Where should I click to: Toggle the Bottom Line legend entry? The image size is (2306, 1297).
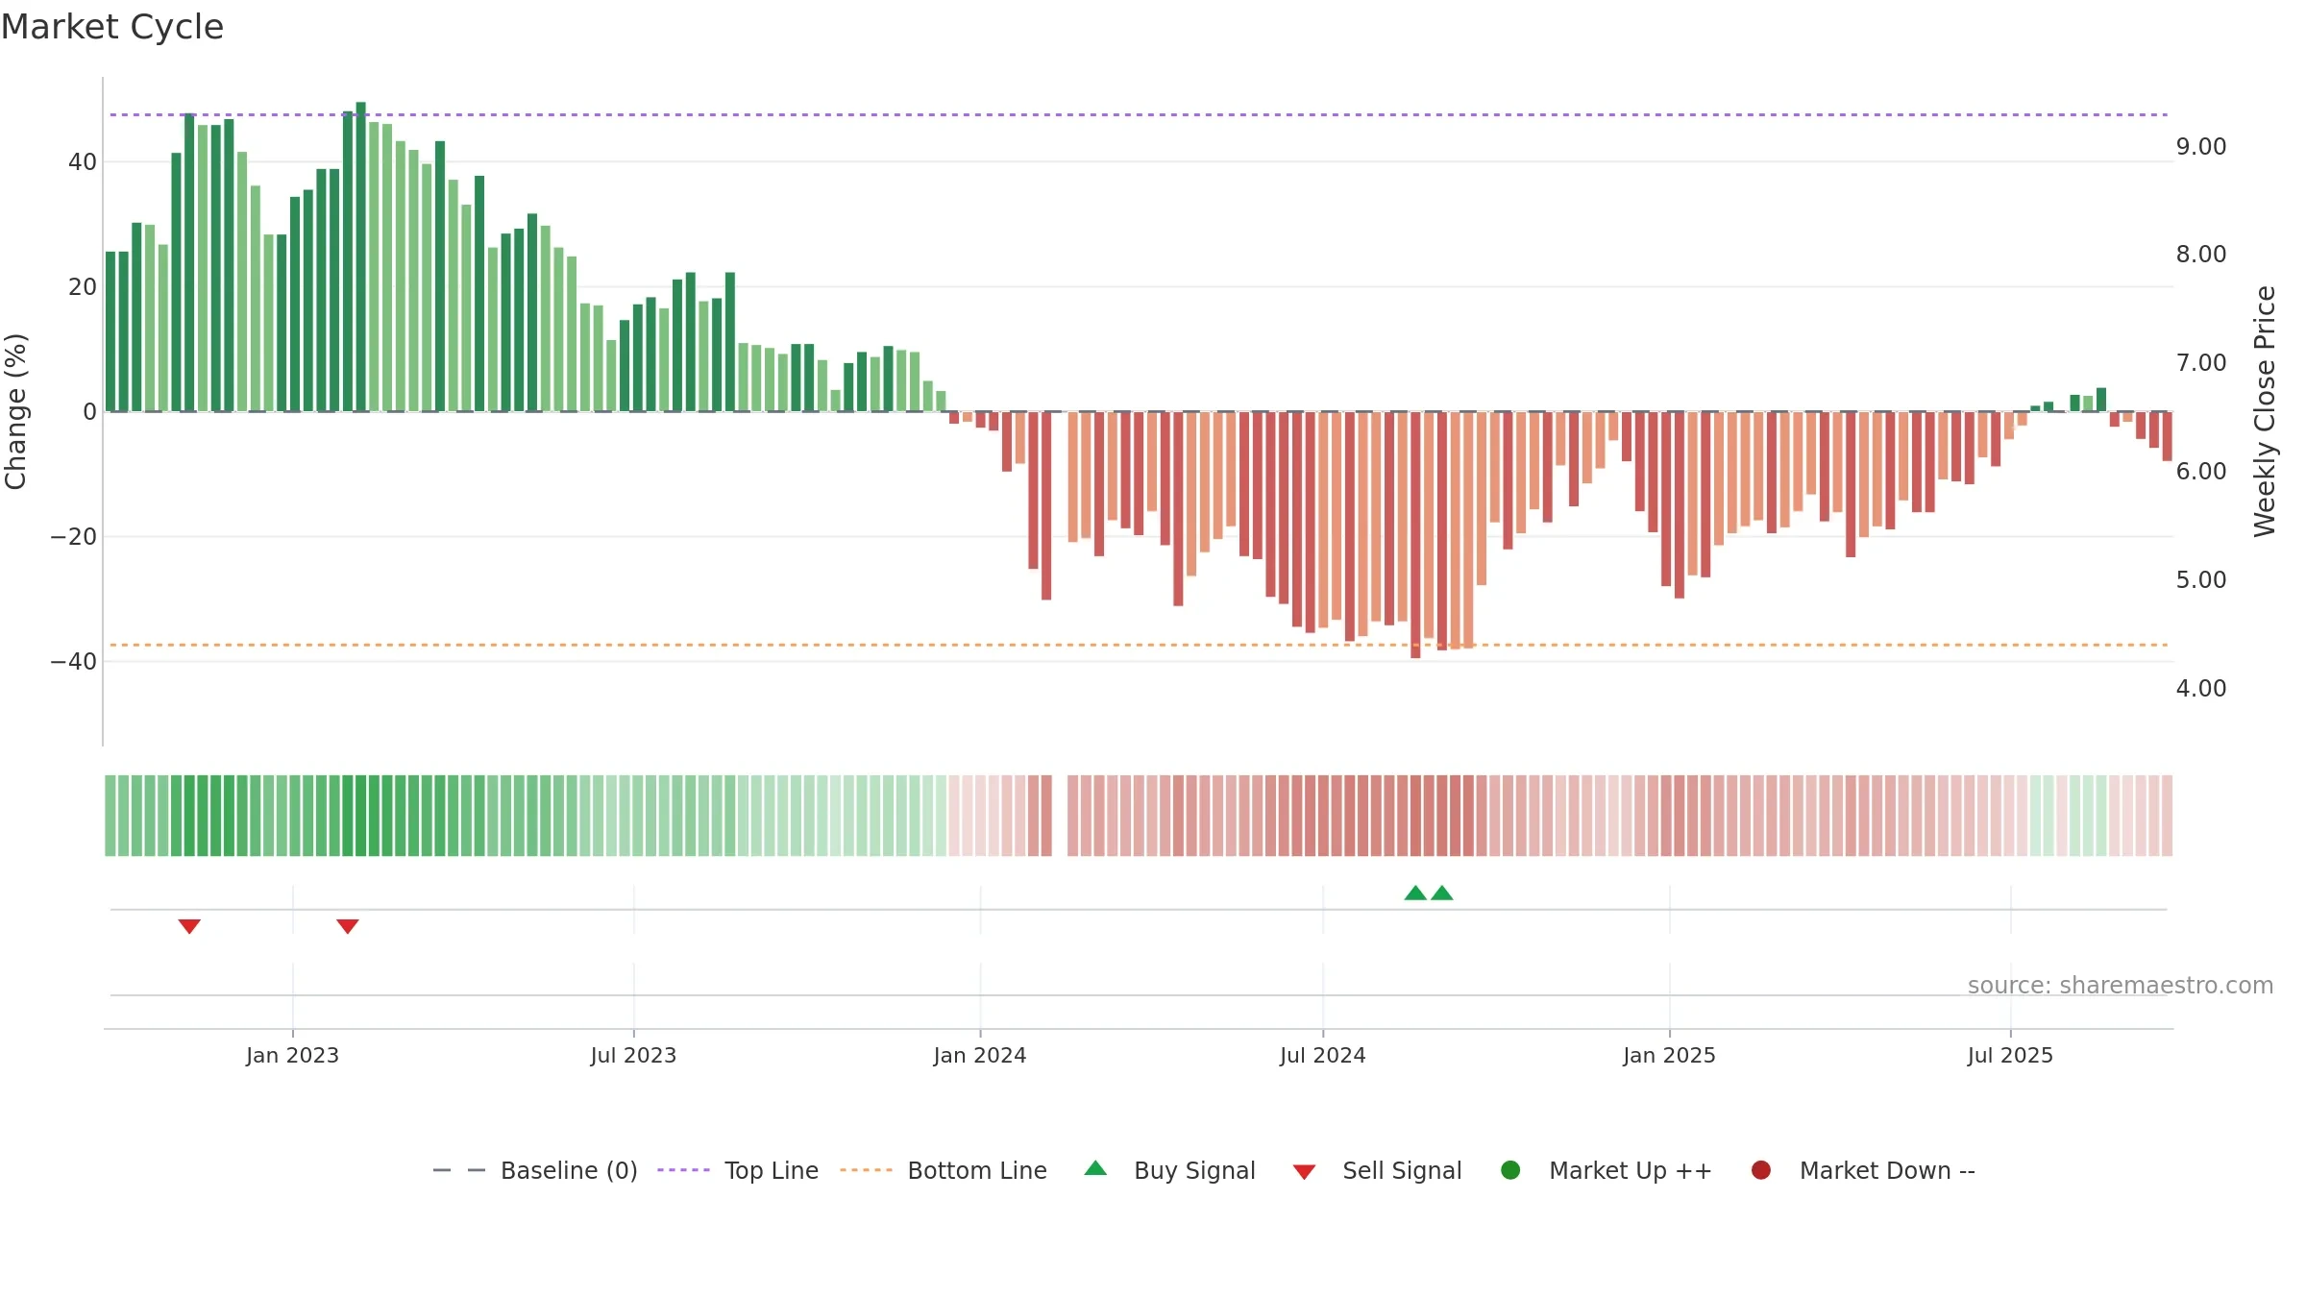pyautogui.click(x=944, y=1170)
